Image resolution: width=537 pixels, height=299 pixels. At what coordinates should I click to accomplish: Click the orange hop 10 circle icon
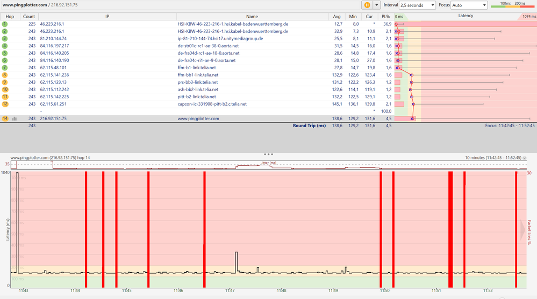click(5, 89)
